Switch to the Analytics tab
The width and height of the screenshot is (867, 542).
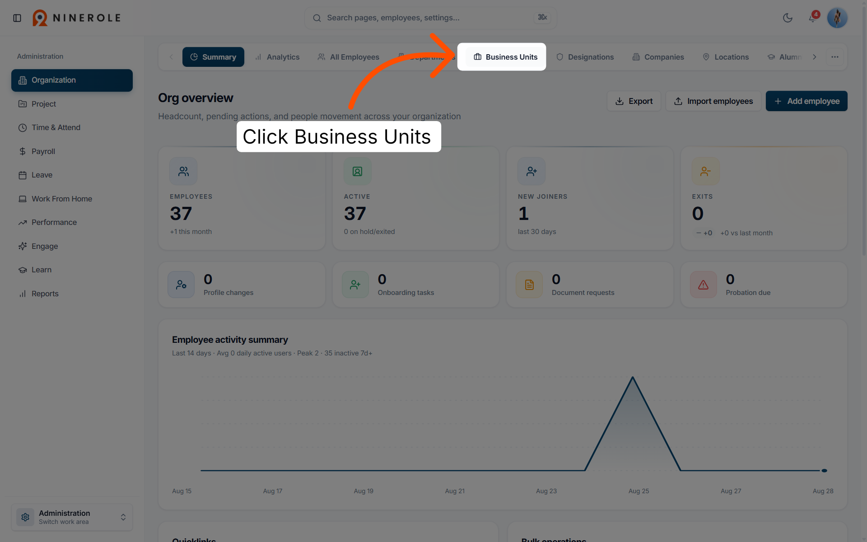point(277,57)
